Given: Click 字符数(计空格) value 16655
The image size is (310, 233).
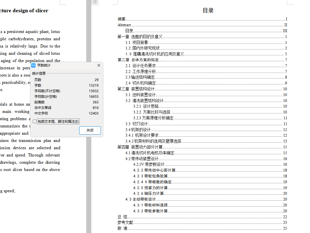Looking at the screenshot, I should pos(94,96).
